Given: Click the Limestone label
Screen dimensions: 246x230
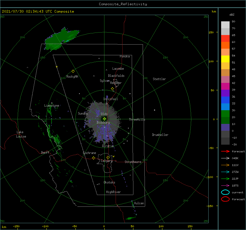Looking at the screenshot, I should click(x=52, y=106).
